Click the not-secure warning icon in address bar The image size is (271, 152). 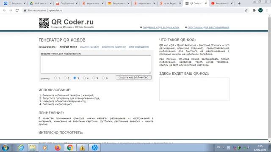point(25,10)
